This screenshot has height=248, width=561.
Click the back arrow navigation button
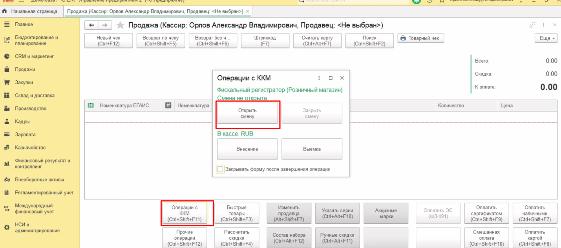[x=91, y=25]
